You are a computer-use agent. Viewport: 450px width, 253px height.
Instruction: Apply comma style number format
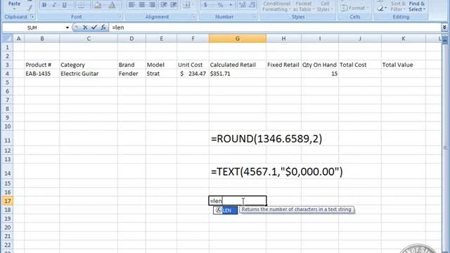click(x=231, y=5)
